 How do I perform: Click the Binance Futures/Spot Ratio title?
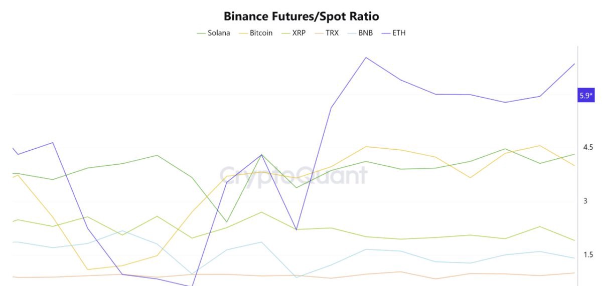coord(301,16)
